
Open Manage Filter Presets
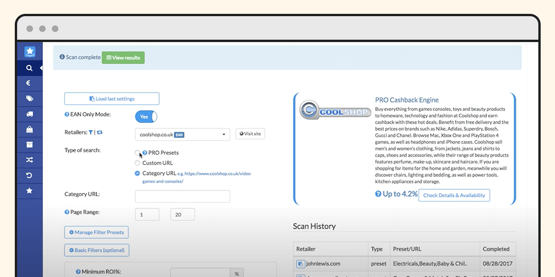(96, 232)
